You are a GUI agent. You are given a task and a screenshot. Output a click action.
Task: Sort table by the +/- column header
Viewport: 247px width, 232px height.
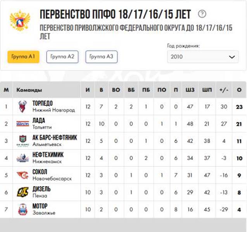pyautogui.click(x=224, y=90)
